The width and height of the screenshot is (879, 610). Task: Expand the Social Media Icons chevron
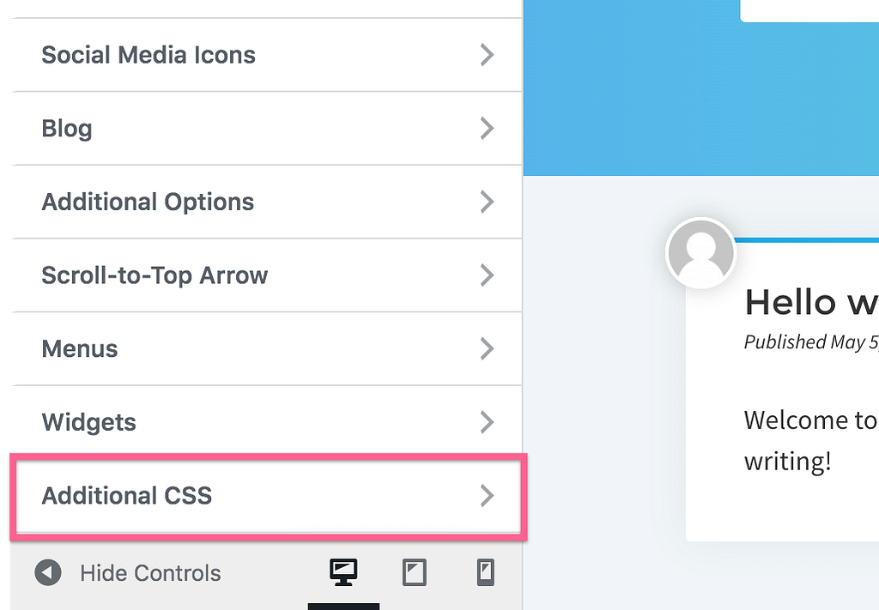(x=487, y=54)
